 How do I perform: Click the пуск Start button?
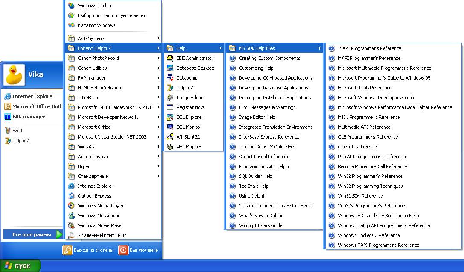tap(20, 266)
